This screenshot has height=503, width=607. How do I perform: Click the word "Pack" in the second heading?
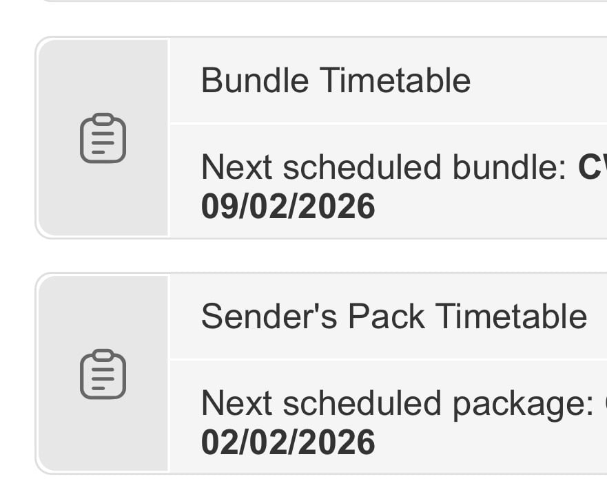pyautogui.click(x=385, y=317)
